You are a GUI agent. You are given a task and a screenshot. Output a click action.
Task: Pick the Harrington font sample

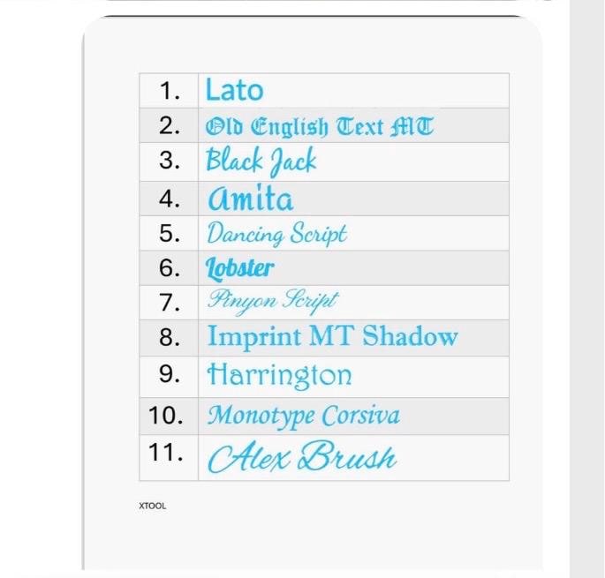[279, 375]
